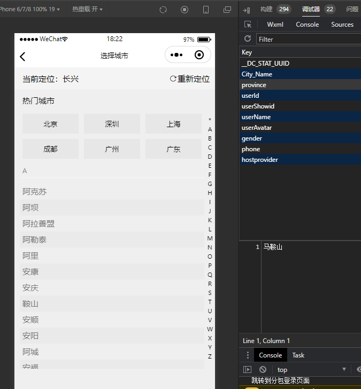Click the refresh/compile icon in simulator toolbar
The height and width of the screenshot is (389, 361).
pyautogui.click(x=163, y=10)
